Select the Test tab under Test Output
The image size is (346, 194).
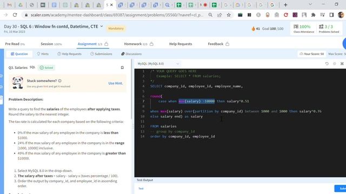pos(141,189)
